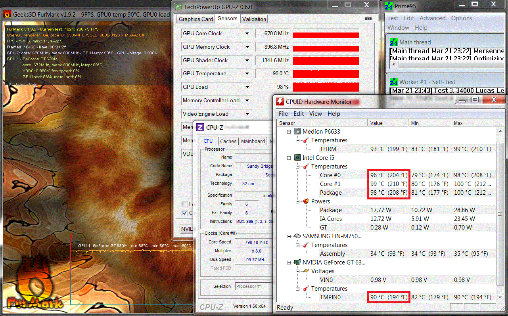Select the IA Cores power row
The width and height of the screenshot is (508, 316).
point(387,219)
